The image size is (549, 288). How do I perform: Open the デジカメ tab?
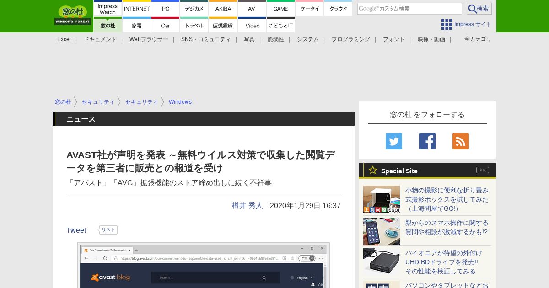(x=194, y=9)
